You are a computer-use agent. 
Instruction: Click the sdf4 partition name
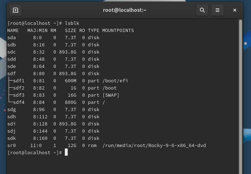coord(19,102)
